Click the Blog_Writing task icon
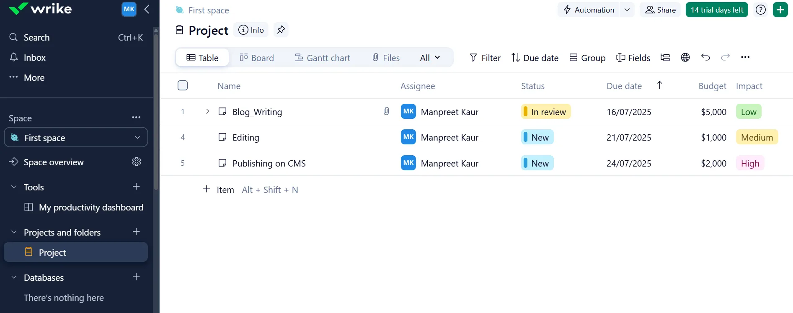This screenshot has height=313, width=793. tap(222, 111)
